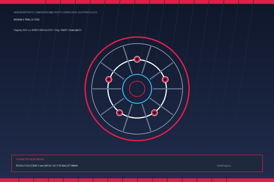Click the Flagowy SUV e-4ORCE description text
Image resolution: width=274 pixels, height=182 pixels.
(x=48, y=30)
